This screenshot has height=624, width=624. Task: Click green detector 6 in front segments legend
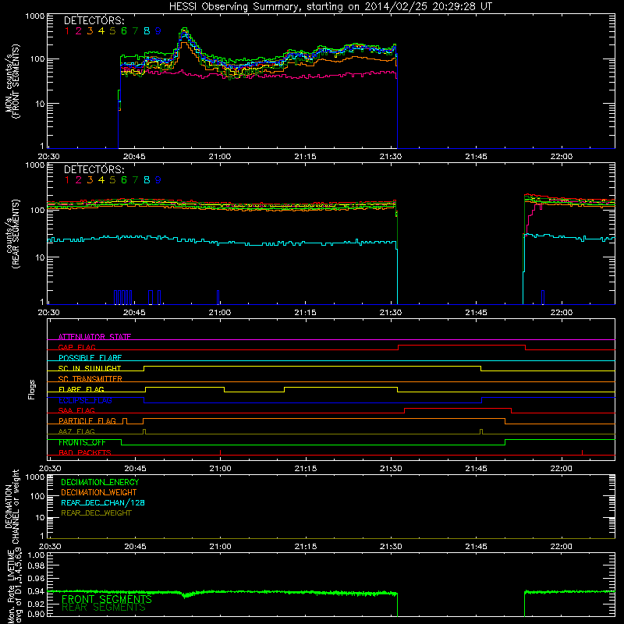(x=124, y=31)
